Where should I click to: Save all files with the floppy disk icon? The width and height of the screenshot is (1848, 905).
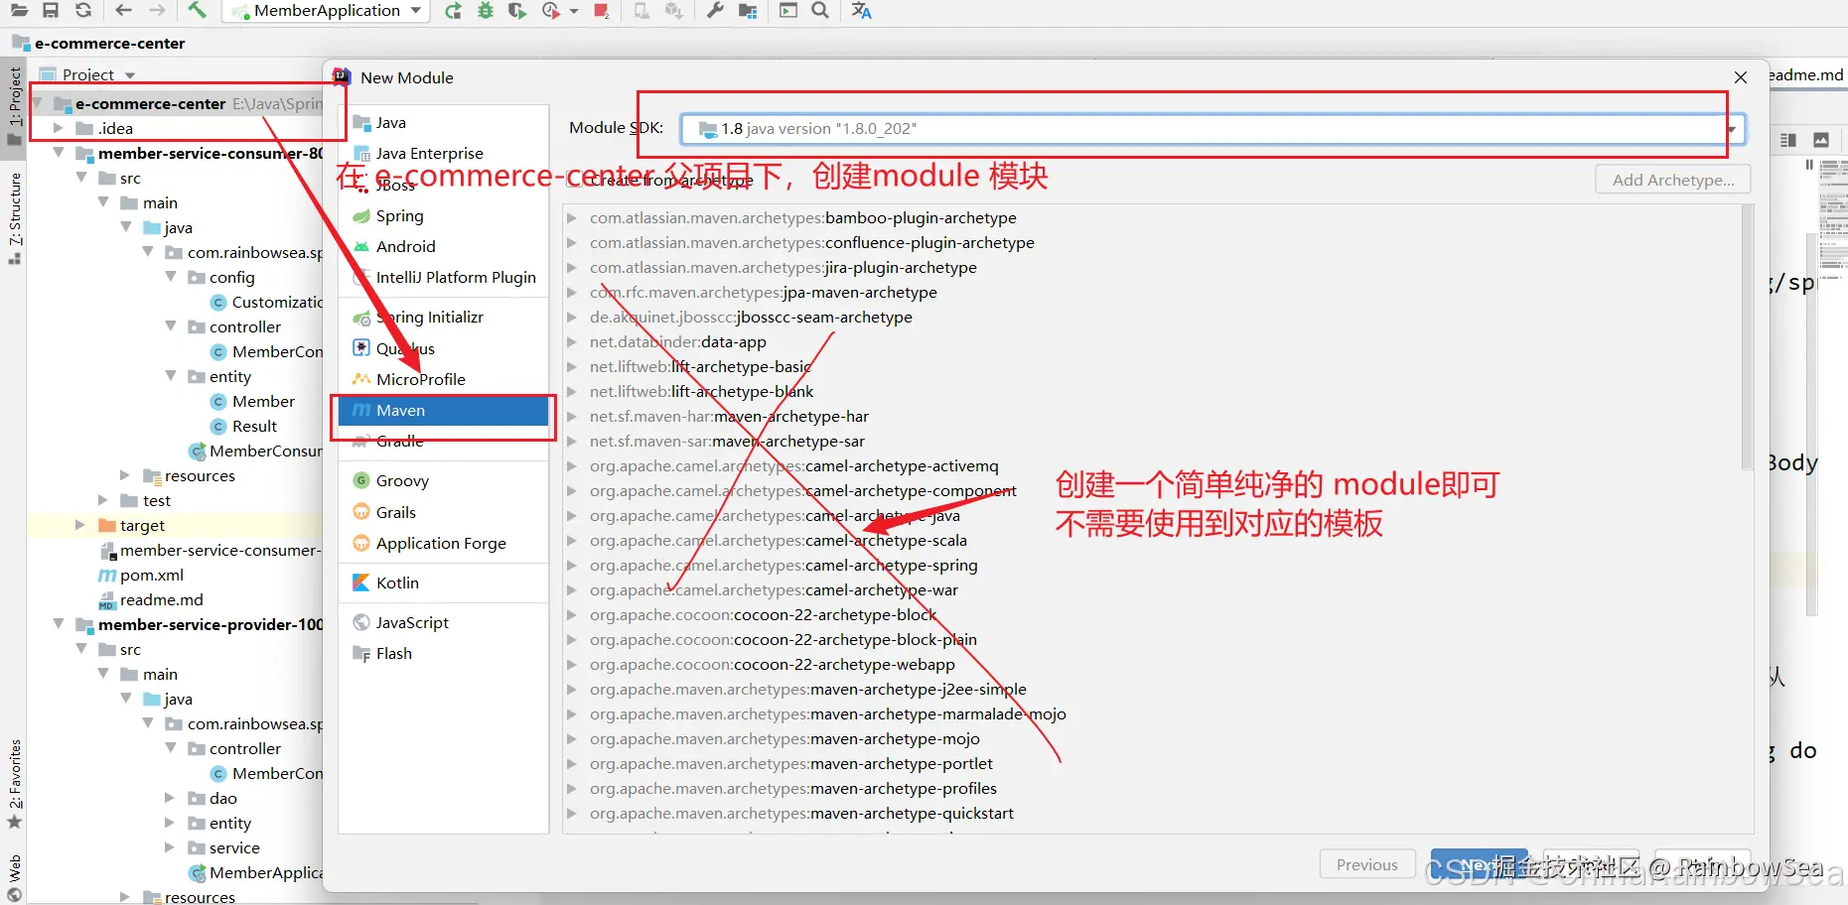click(51, 11)
